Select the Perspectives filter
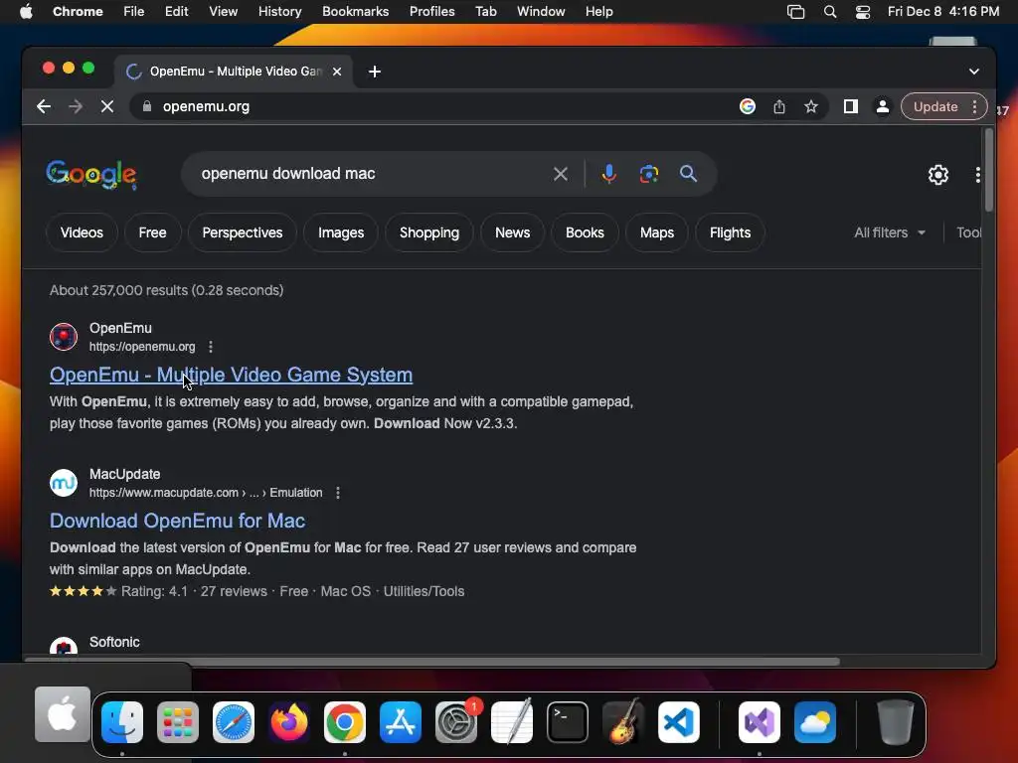Viewport: 1018px width, 763px height. tap(243, 232)
